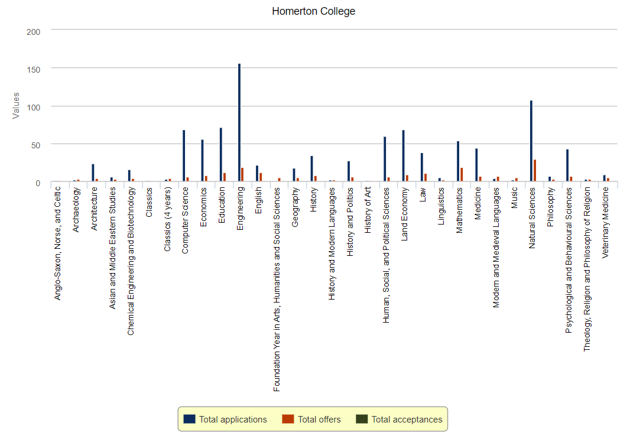Click the Medicine axis label
The image size is (630, 442).
tap(478, 203)
